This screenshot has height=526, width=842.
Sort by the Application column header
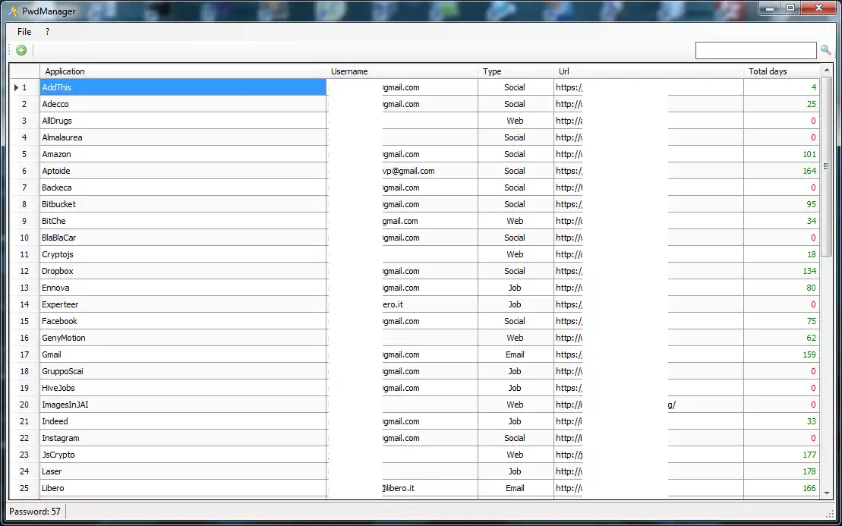pos(182,71)
